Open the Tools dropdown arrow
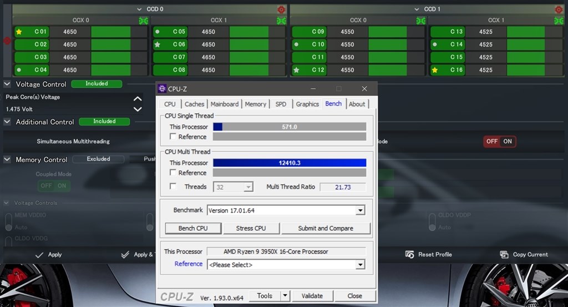The width and height of the screenshot is (568, 307). pos(285,296)
